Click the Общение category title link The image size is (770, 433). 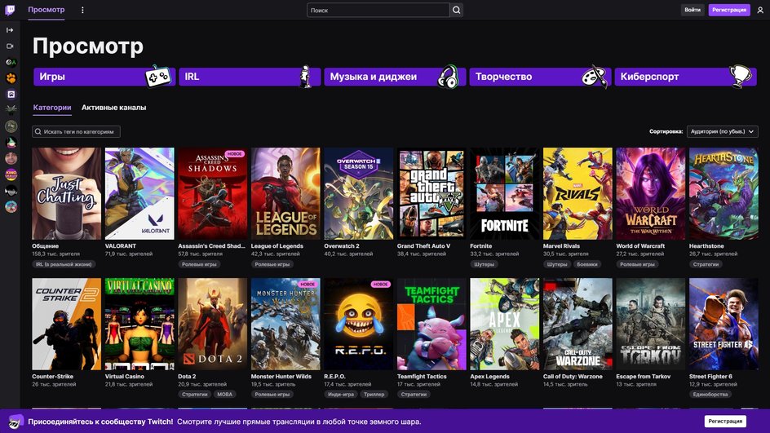pos(45,246)
